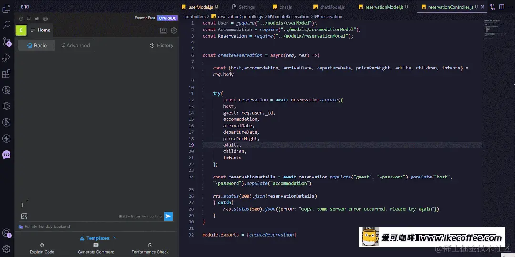Click 'module.exports' on line 32
The height and width of the screenshot is (257, 515).
(x=222, y=235)
